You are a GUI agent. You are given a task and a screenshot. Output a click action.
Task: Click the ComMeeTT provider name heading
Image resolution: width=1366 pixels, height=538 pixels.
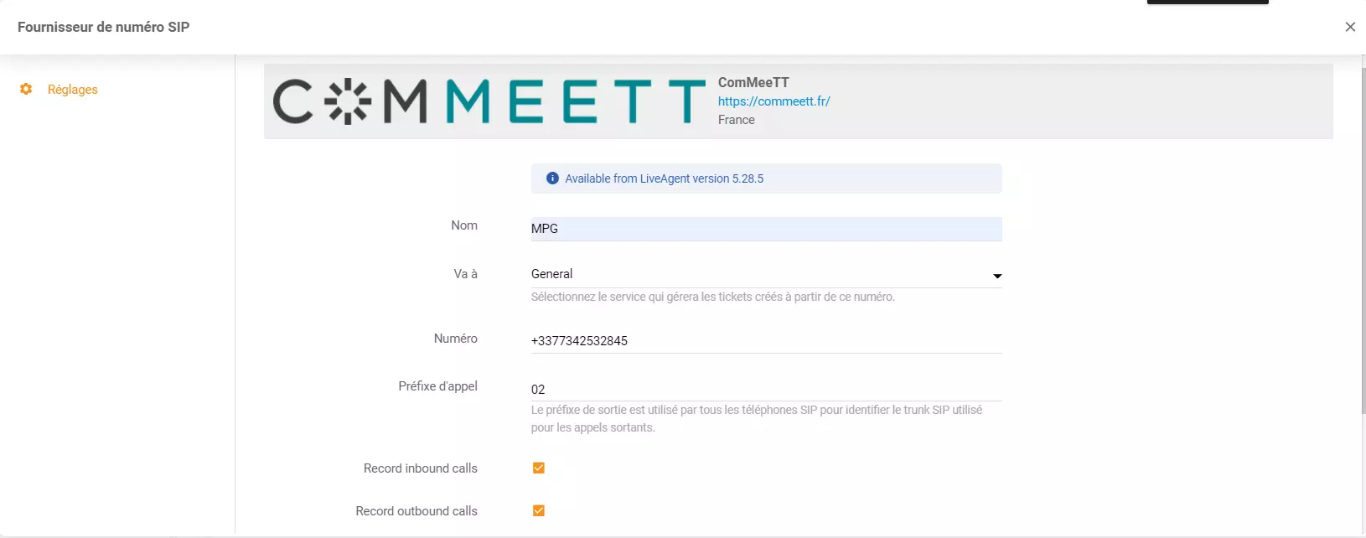coord(753,82)
